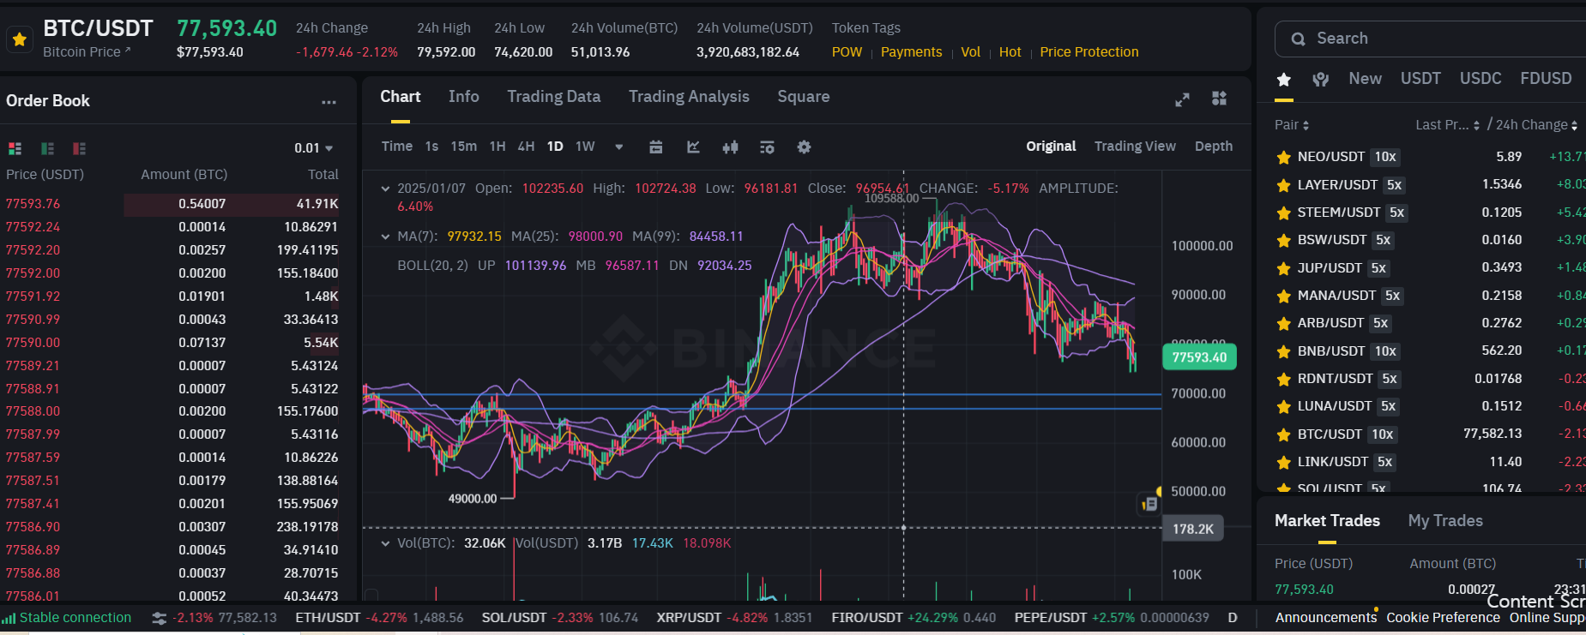Open chart display settings list icon
The height and width of the screenshot is (635, 1586).
click(x=767, y=147)
